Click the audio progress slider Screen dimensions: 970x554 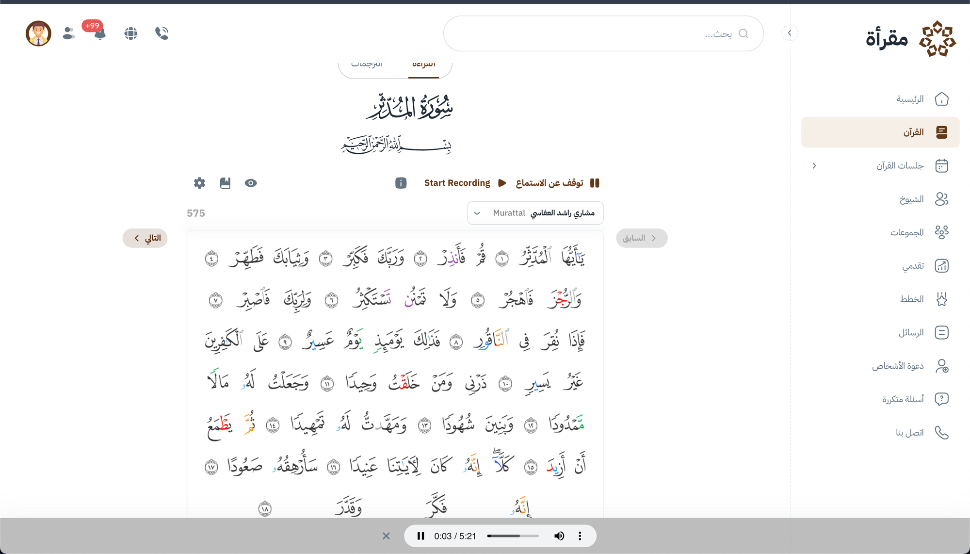point(513,536)
